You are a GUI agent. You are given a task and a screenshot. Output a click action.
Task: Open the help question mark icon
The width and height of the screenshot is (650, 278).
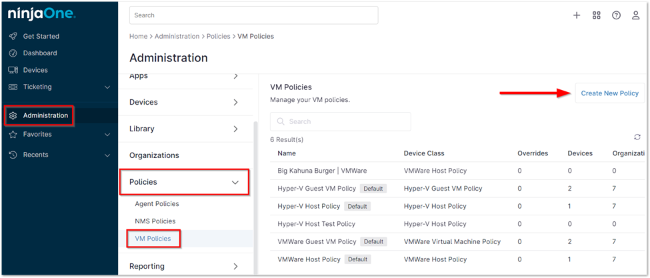tap(617, 15)
